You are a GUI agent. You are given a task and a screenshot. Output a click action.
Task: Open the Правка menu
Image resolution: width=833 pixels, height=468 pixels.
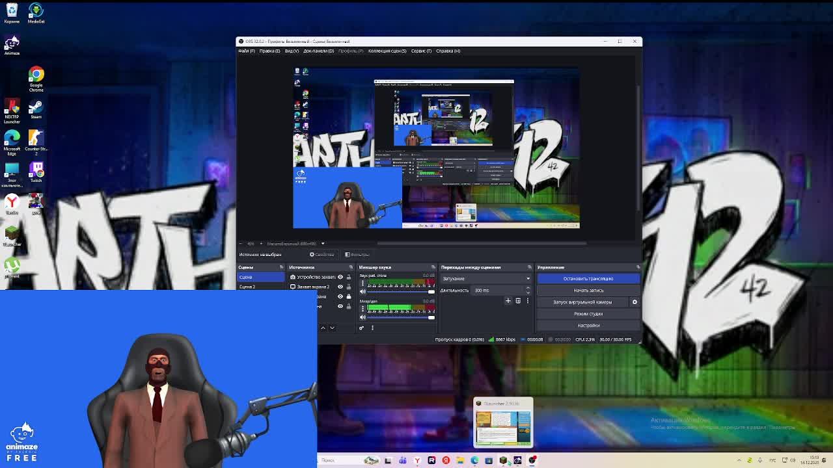269,51
